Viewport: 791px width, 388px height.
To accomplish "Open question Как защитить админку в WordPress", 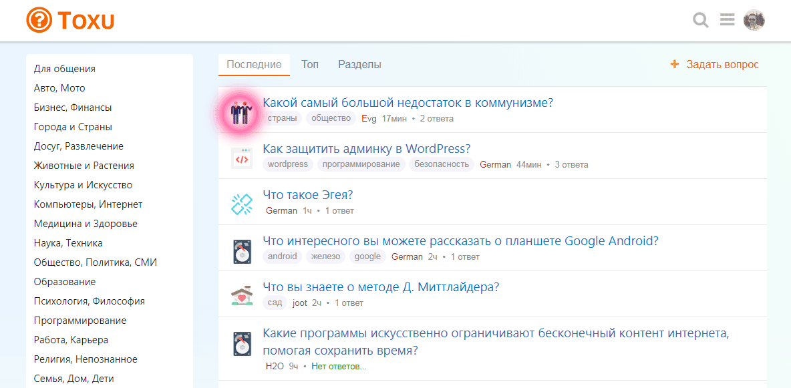I will click(x=367, y=149).
